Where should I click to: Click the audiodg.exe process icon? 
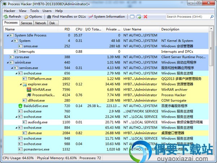coord(25,122)
